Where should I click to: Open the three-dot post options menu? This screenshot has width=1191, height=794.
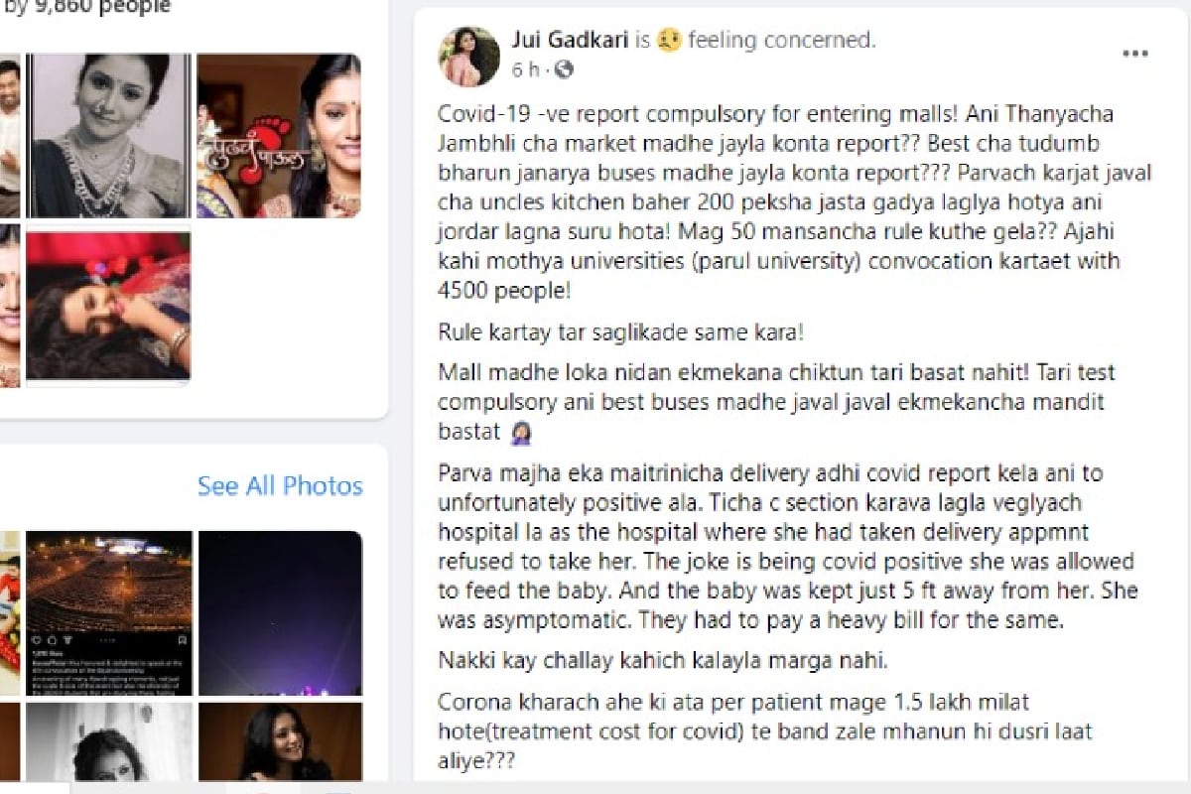(1135, 54)
